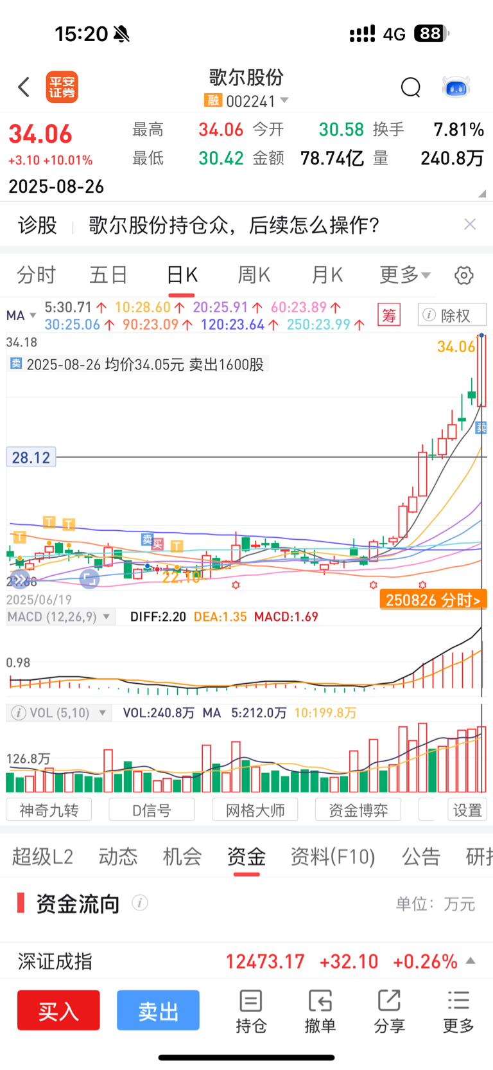Open the robot assistant icon
Image resolution: width=493 pixels, height=1070 pixels.
tap(456, 87)
